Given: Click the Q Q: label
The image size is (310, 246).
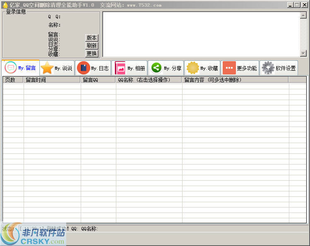Looking at the screenshot, I should [54, 17].
